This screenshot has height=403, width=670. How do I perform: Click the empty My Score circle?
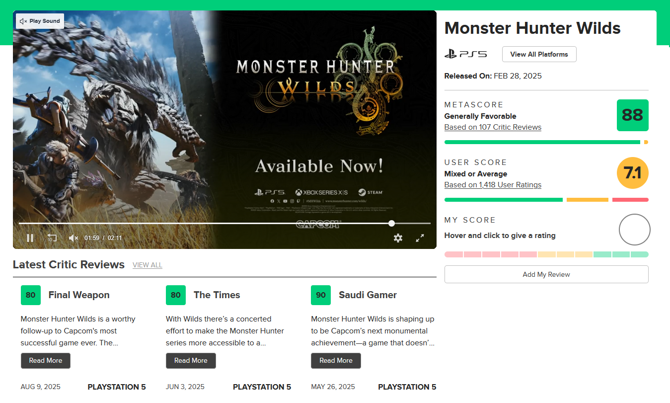tap(634, 230)
